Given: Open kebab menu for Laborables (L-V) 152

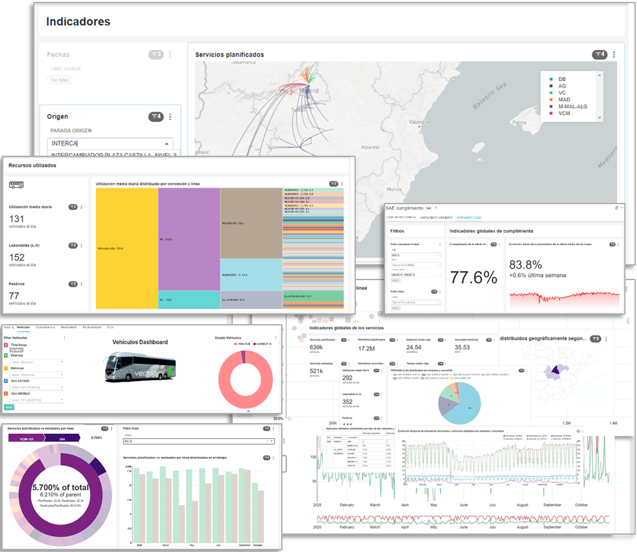Looking at the screenshot, I should pos(82,246).
